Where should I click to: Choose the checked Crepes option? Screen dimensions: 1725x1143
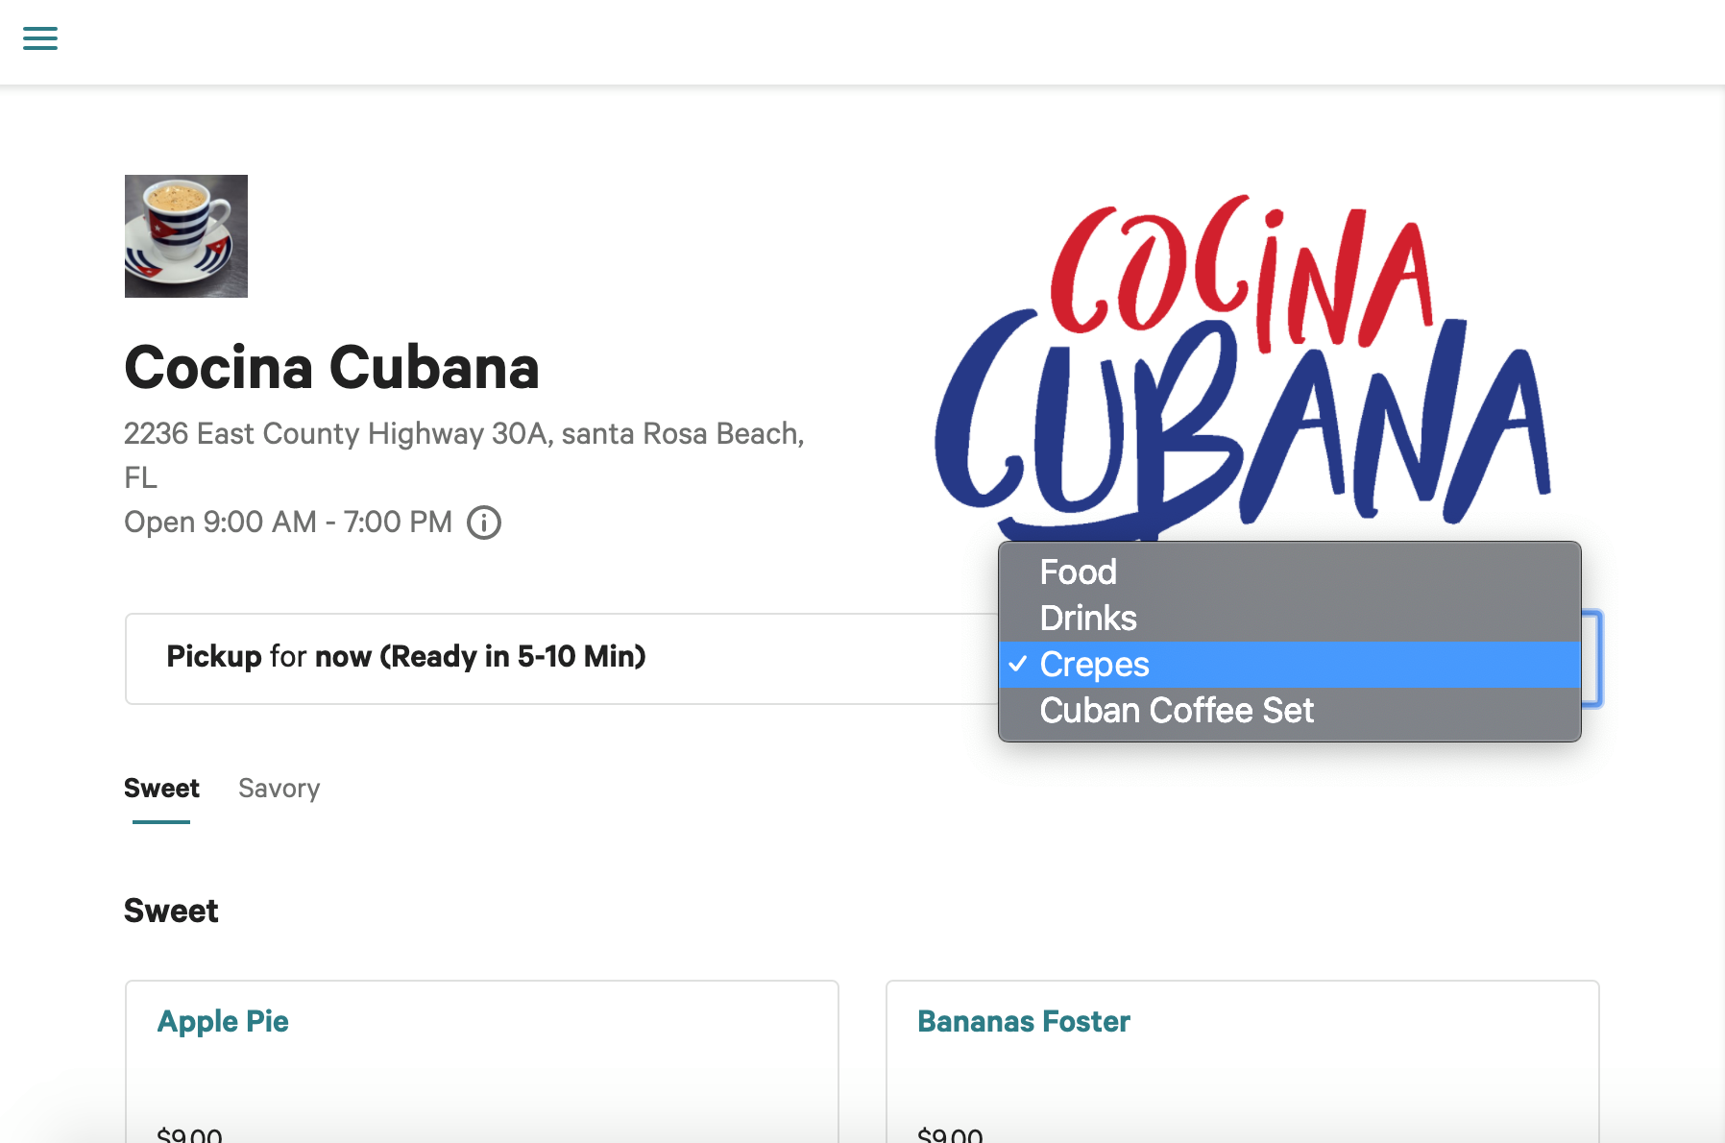1290,665
